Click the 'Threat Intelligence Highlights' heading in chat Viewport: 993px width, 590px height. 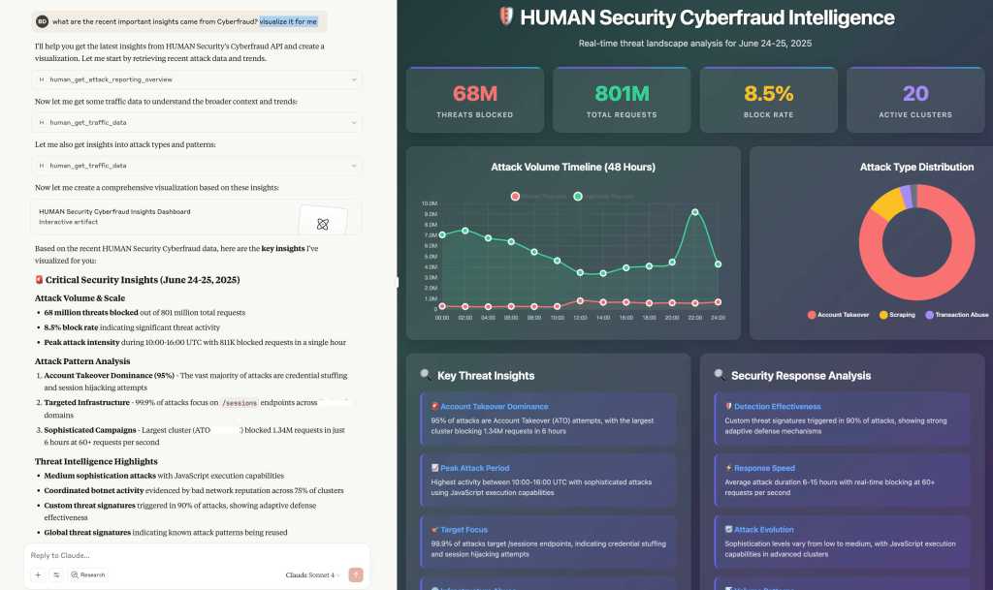[96, 461]
